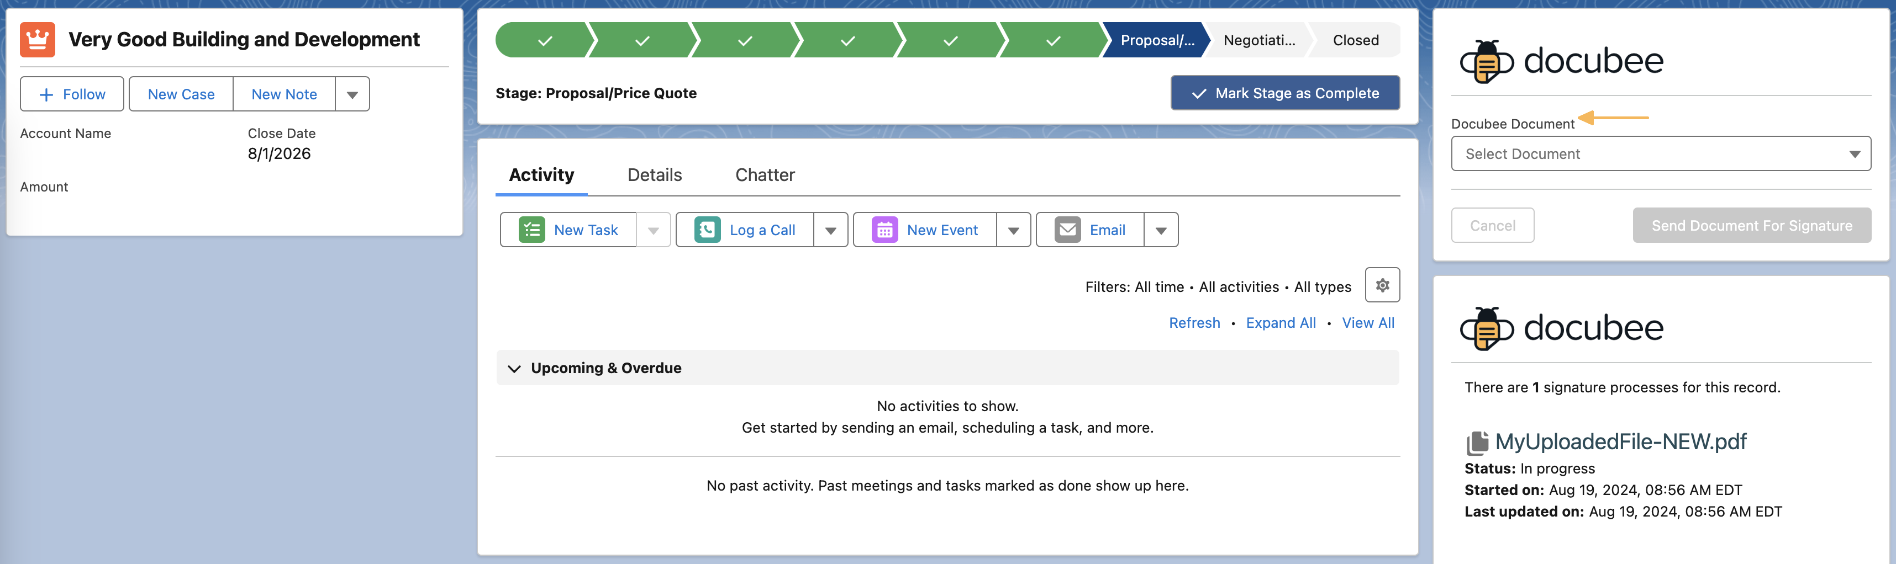Switch to the Activity tab
The width and height of the screenshot is (1896, 564).
click(541, 175)
